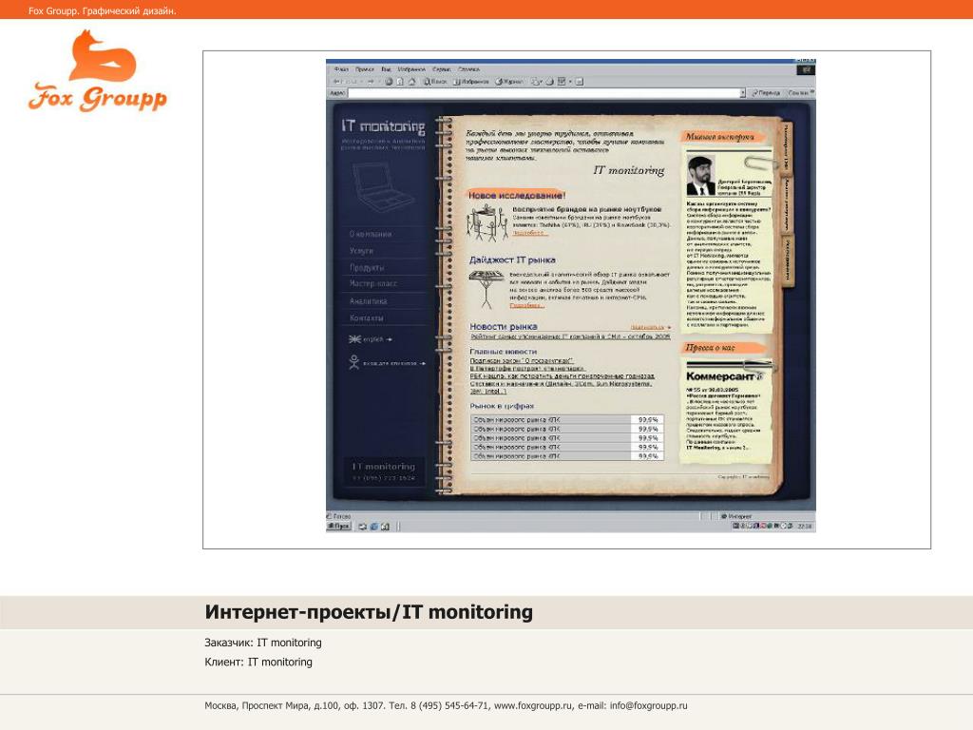
Task: Click the Интернет-проекты/IT monitoring heading
Action: tap(369, 612)
